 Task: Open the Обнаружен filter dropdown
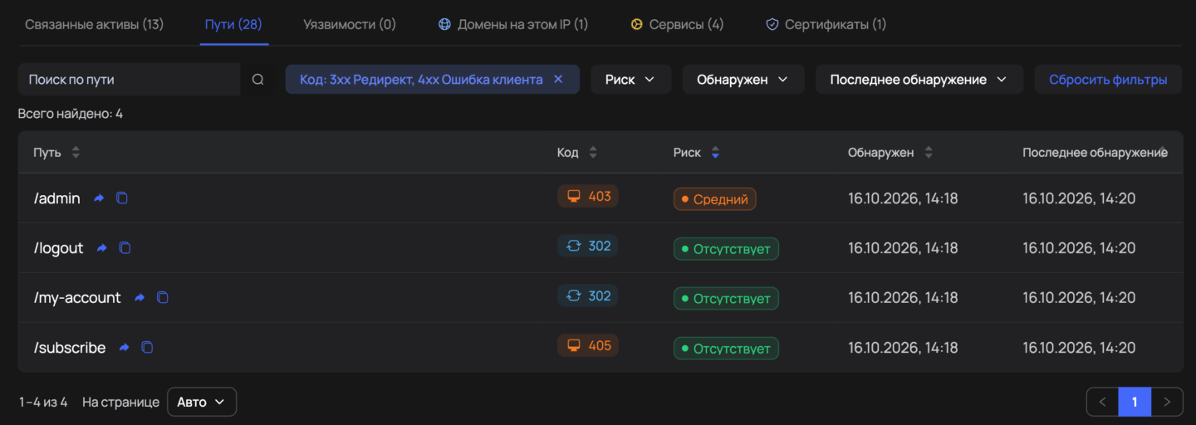(x=743, y=80)
